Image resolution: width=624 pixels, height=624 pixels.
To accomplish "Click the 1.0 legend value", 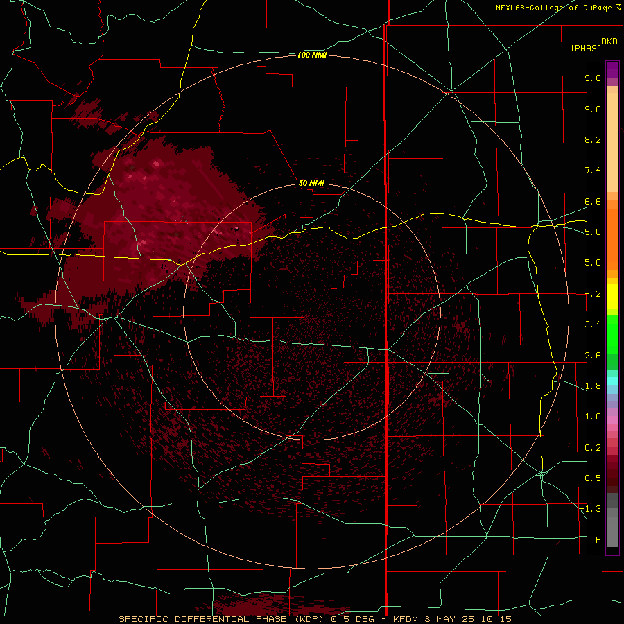I will point(593,417).
